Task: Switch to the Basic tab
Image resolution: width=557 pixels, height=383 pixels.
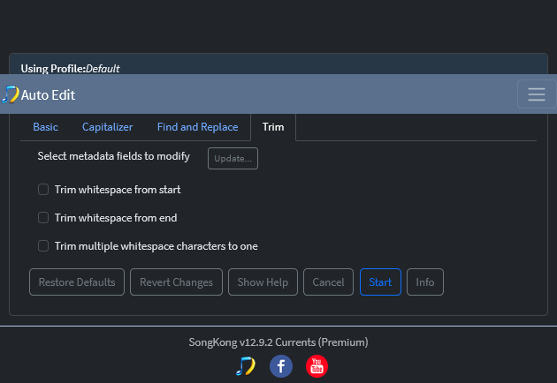Action: point(45,127)
